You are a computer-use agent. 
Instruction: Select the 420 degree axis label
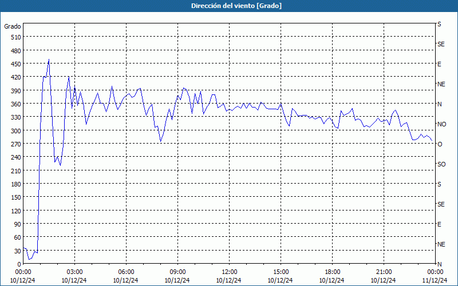pos(16,77)
